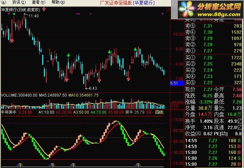Select the 卖⑤ 7.31 order row
Image resolution: width=244 pixels, height=168 pixels.
213,26
